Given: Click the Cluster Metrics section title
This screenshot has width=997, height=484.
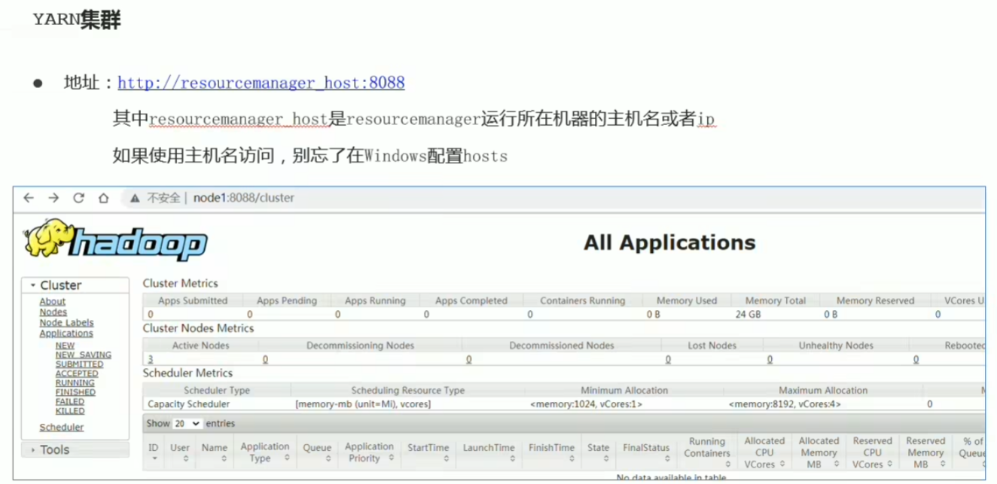Looking at the screenshot, I should tap(181, 284).
